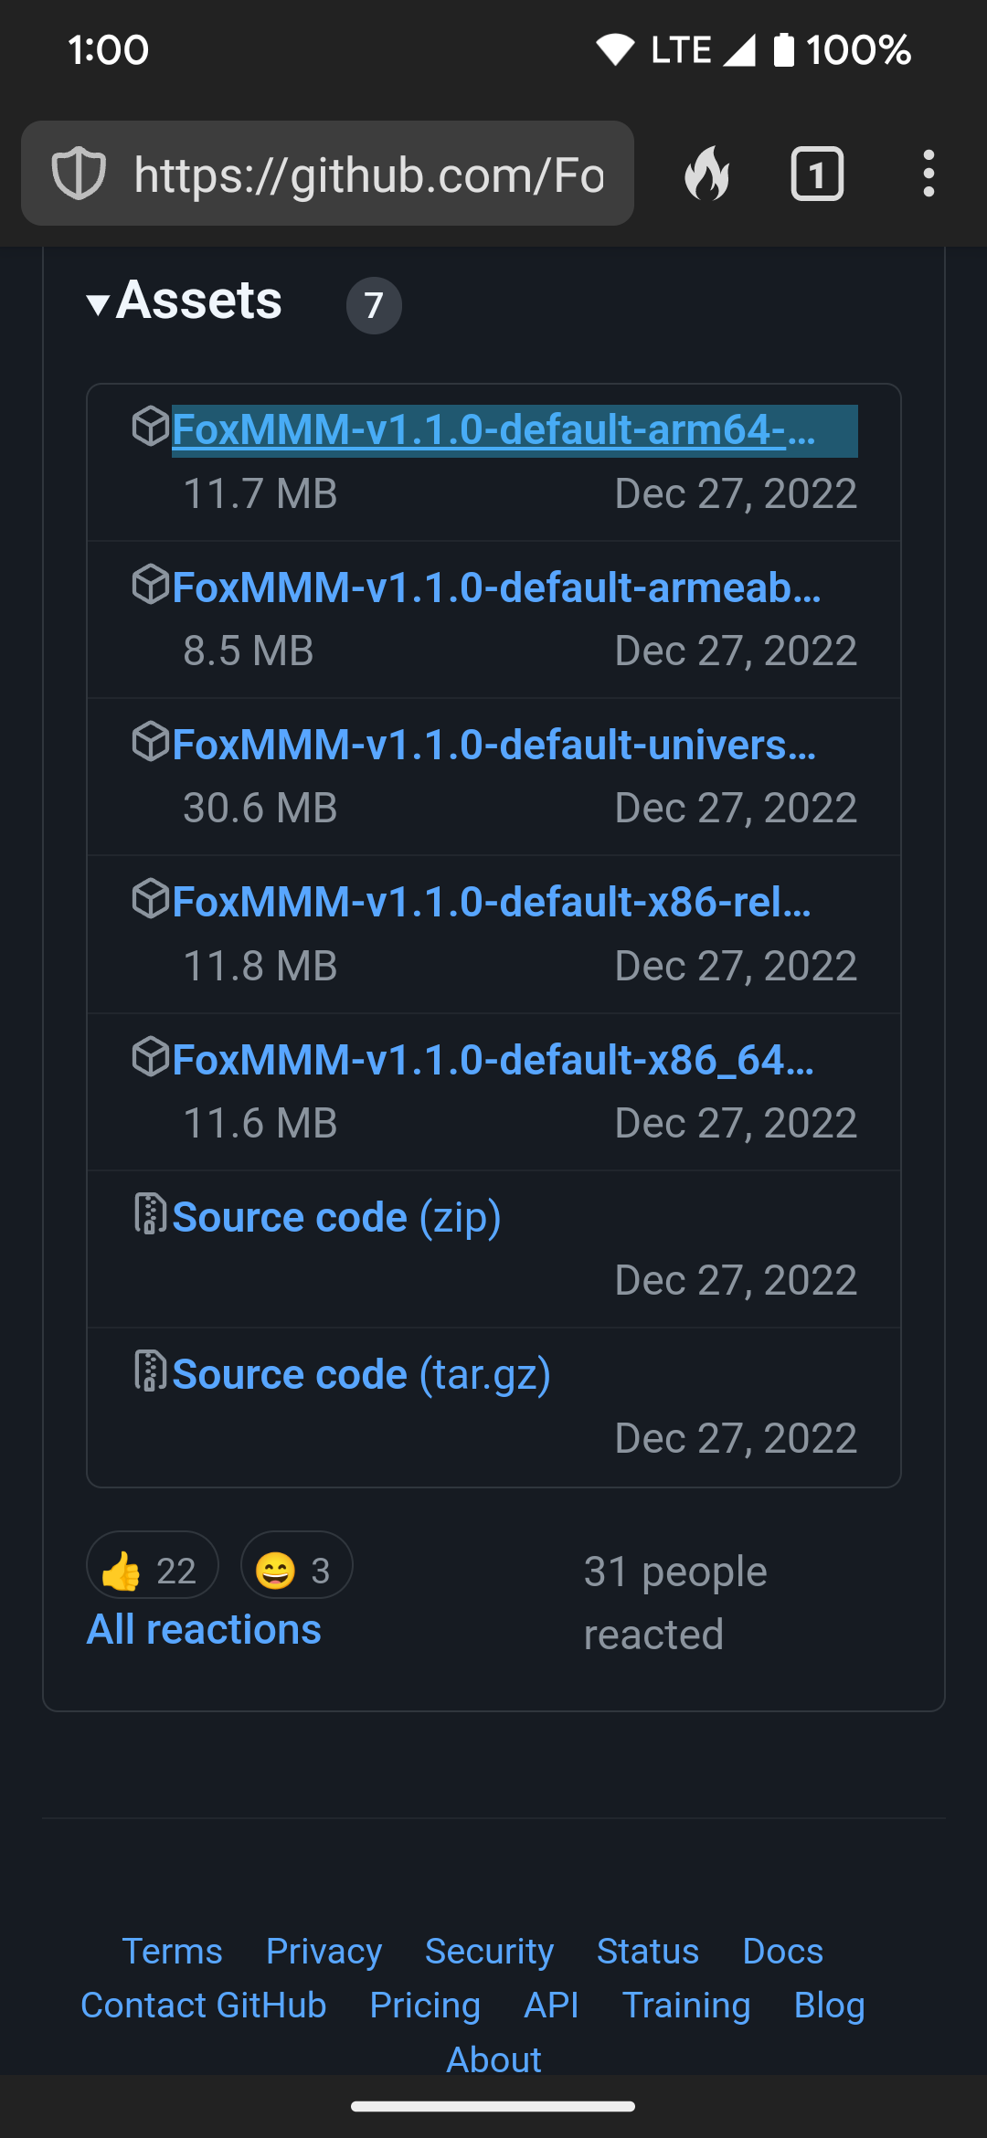This screenshot has width=987, height=2138.
Task: Open the tabs counter showing 1
Action: click(x=817, y=174)
